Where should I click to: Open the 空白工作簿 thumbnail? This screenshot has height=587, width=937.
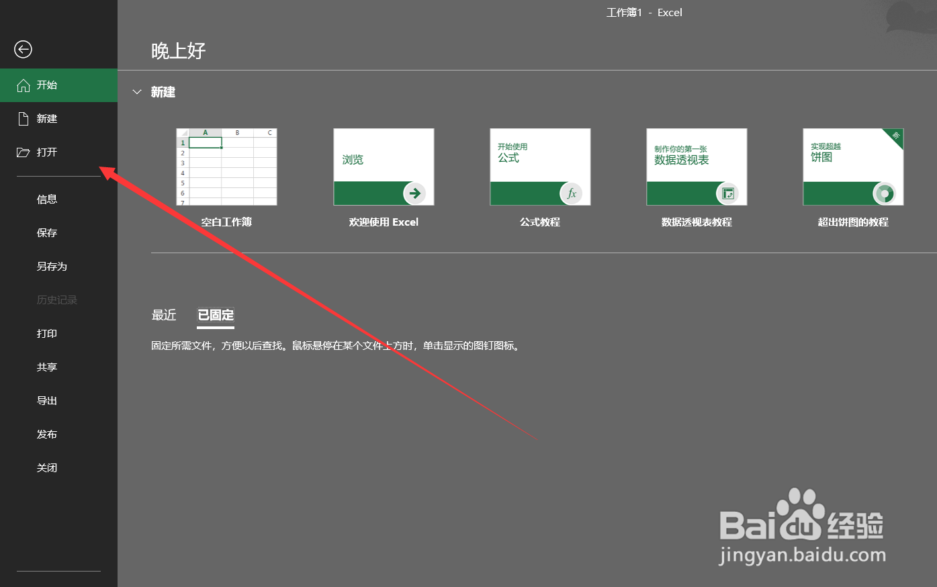(x=226, y=167)
